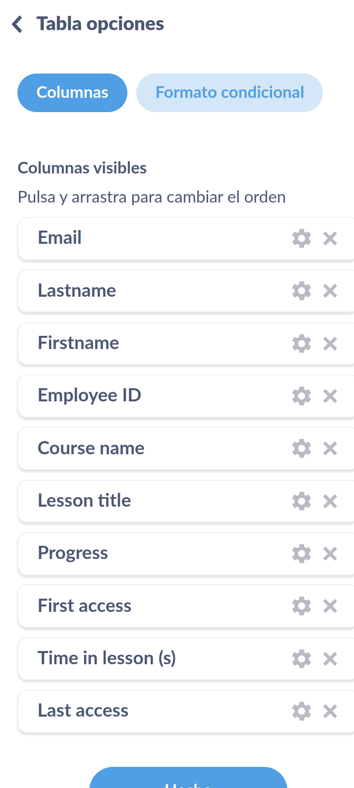Open settings for the Lastname column
This screenshot has width=354, height=788.
(301, 291)
